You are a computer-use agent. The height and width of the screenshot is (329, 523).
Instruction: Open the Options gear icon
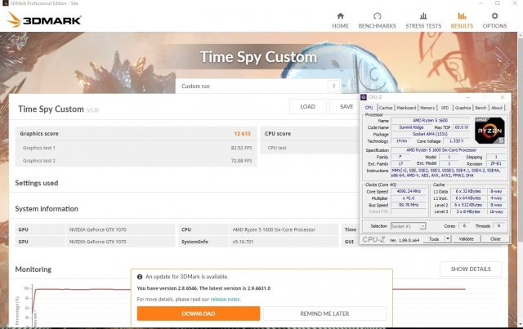point(494,16)
